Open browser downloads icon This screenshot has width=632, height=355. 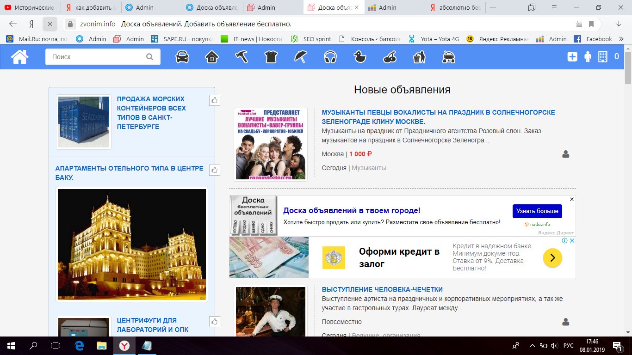(619, 24)
